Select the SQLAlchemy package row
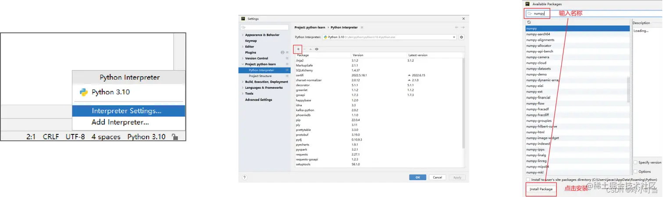Viewport: 663px width, 197px height. [x=378, y=70]
